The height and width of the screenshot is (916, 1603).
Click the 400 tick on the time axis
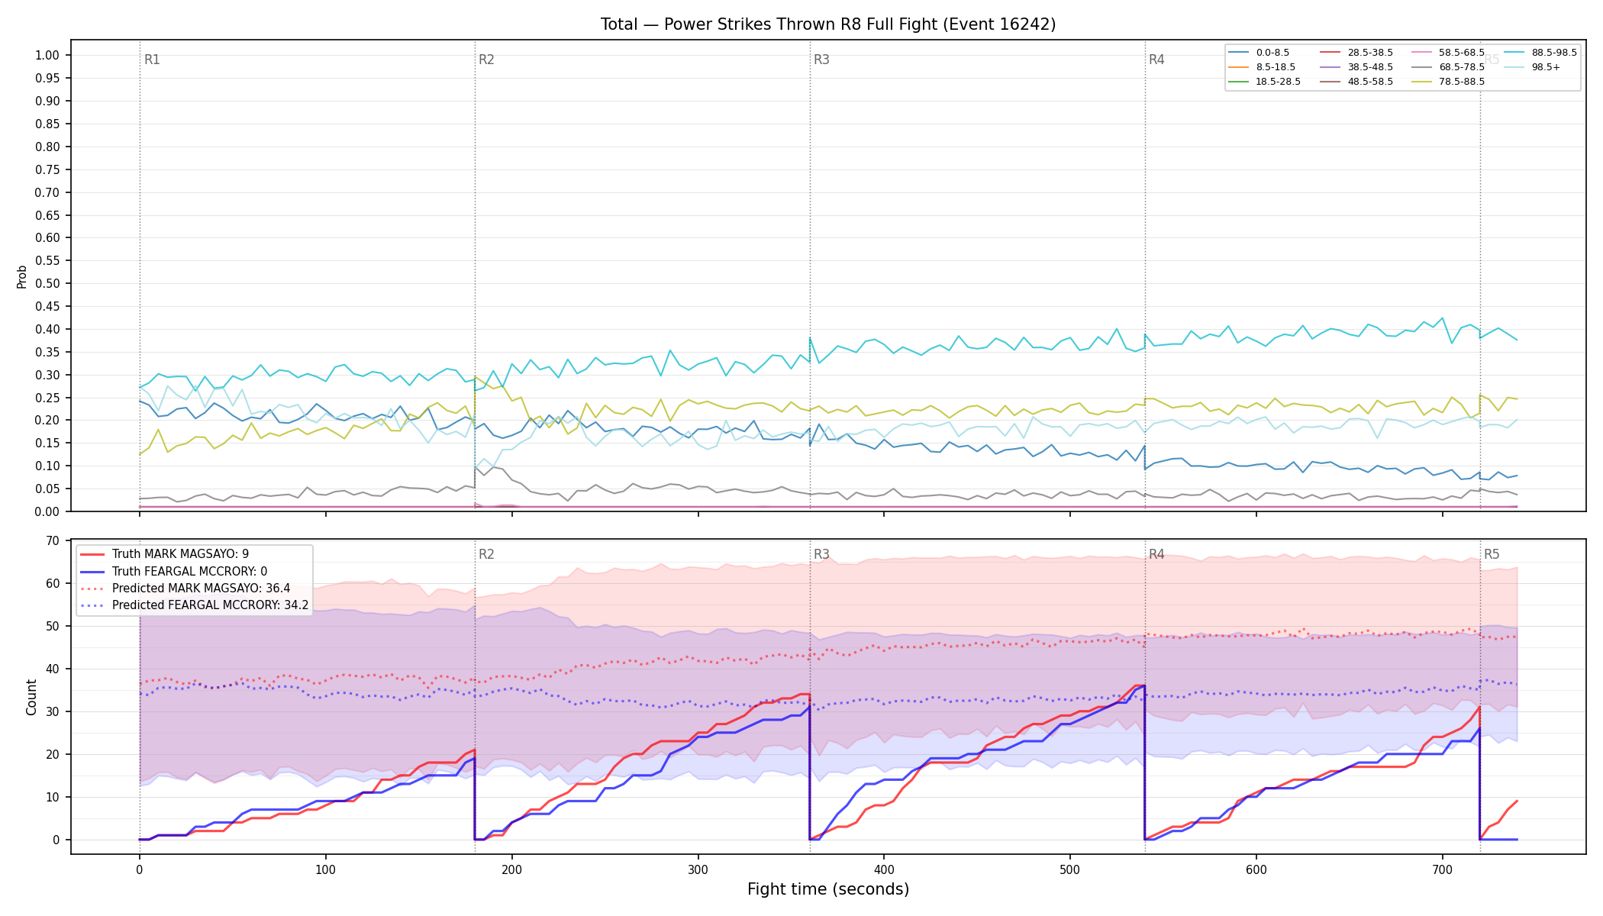884,869
